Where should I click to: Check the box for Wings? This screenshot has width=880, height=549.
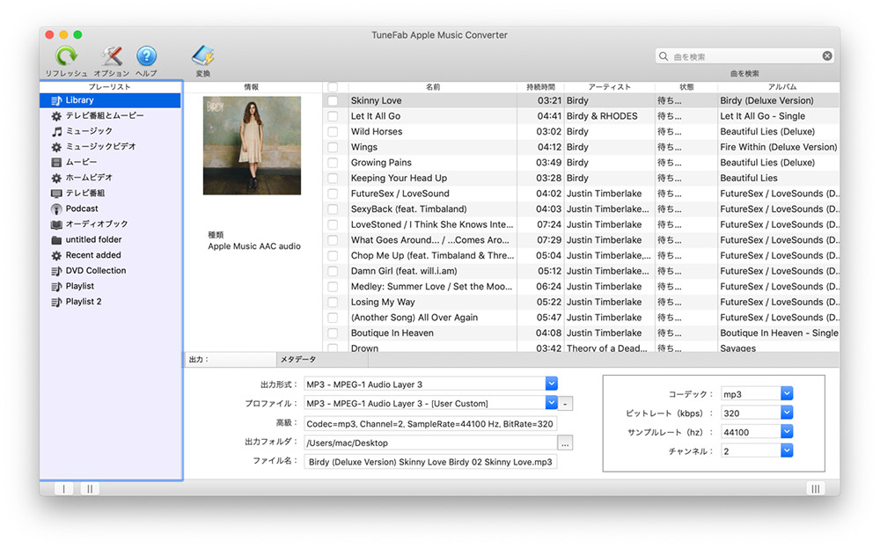[333, 147]
